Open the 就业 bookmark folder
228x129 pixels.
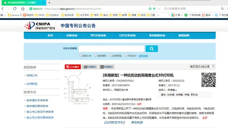click(x=104, y=15)
